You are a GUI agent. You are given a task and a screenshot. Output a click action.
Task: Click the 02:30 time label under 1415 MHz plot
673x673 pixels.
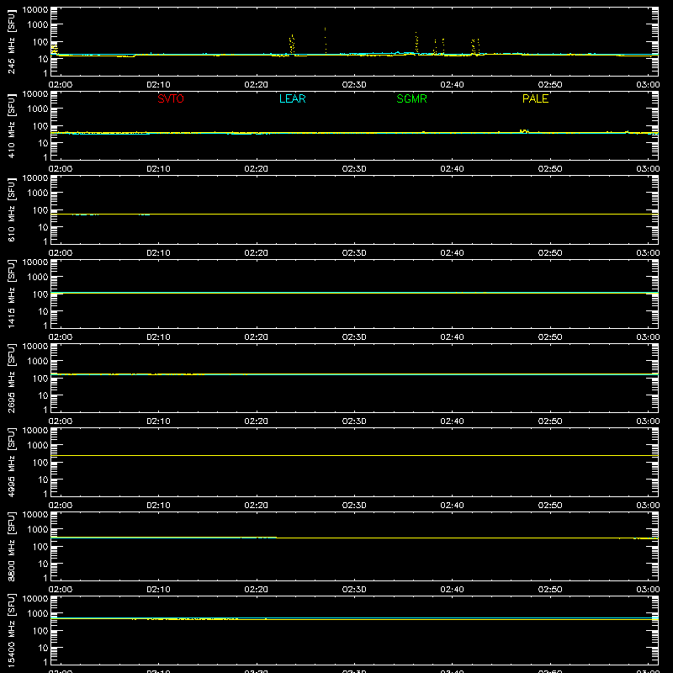point(354,337)
